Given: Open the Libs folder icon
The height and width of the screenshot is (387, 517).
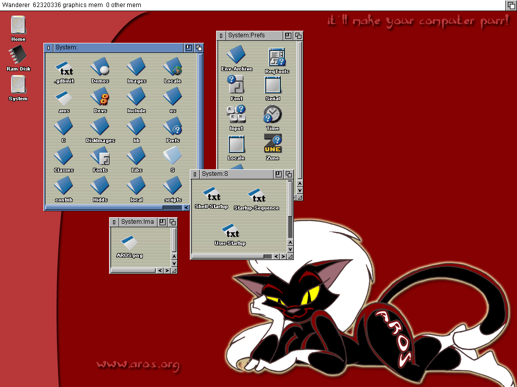Looking at the screenshot, I should (x=136, y=156).
